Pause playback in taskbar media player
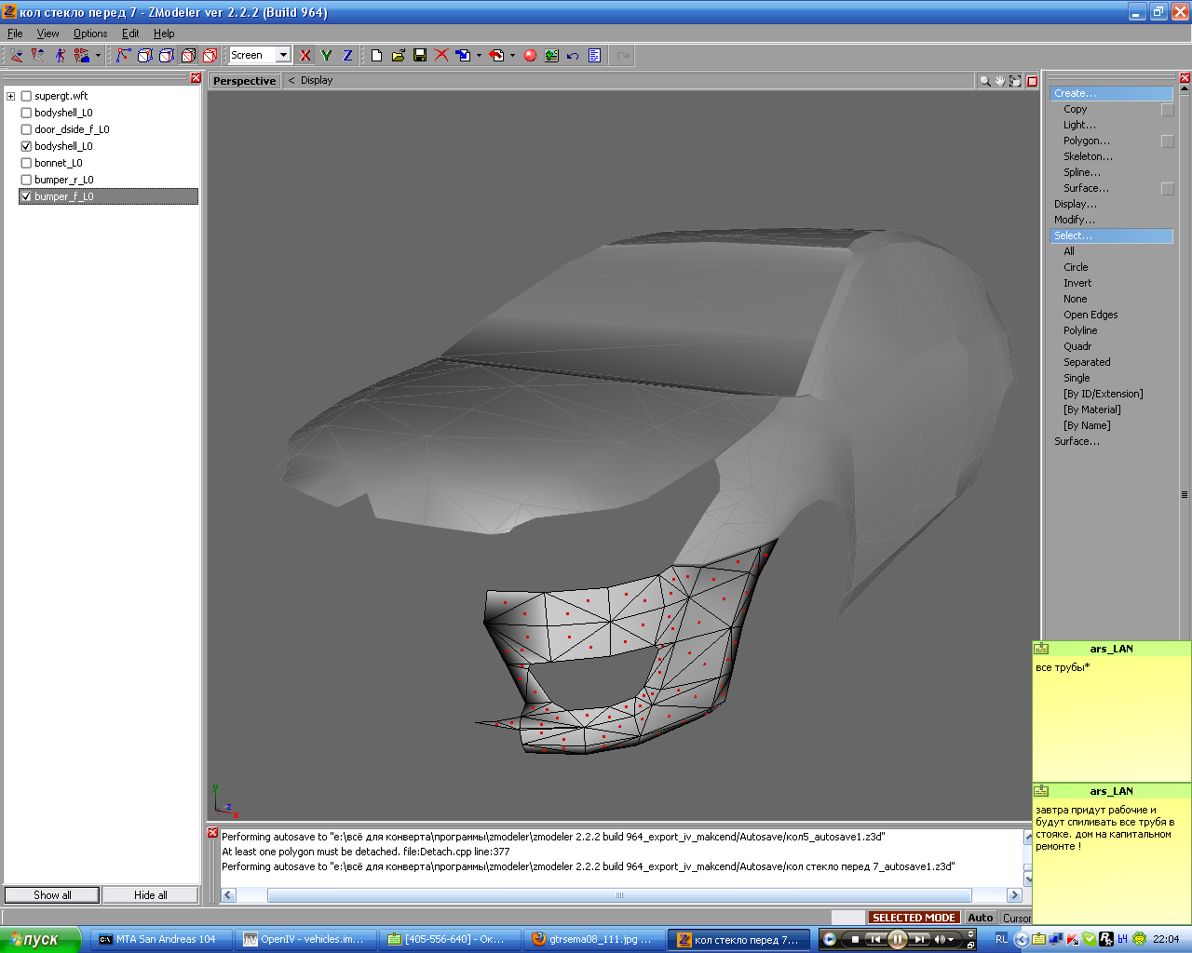1192x953 pixels. (x=897, y=939)
